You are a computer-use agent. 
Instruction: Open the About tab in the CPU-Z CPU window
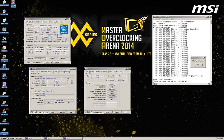[x=61, y=22]
